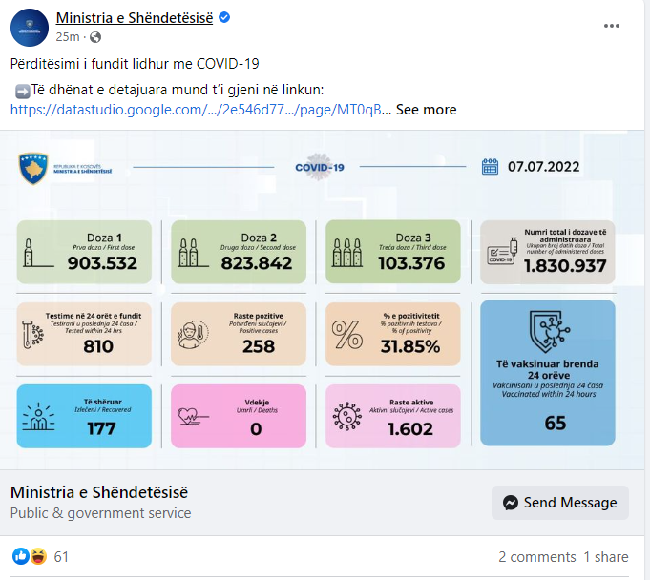This screenshot has width=650, height=580.
Task: Click the calendar icon beside 07.07.2022
Action: pos(490,167)
